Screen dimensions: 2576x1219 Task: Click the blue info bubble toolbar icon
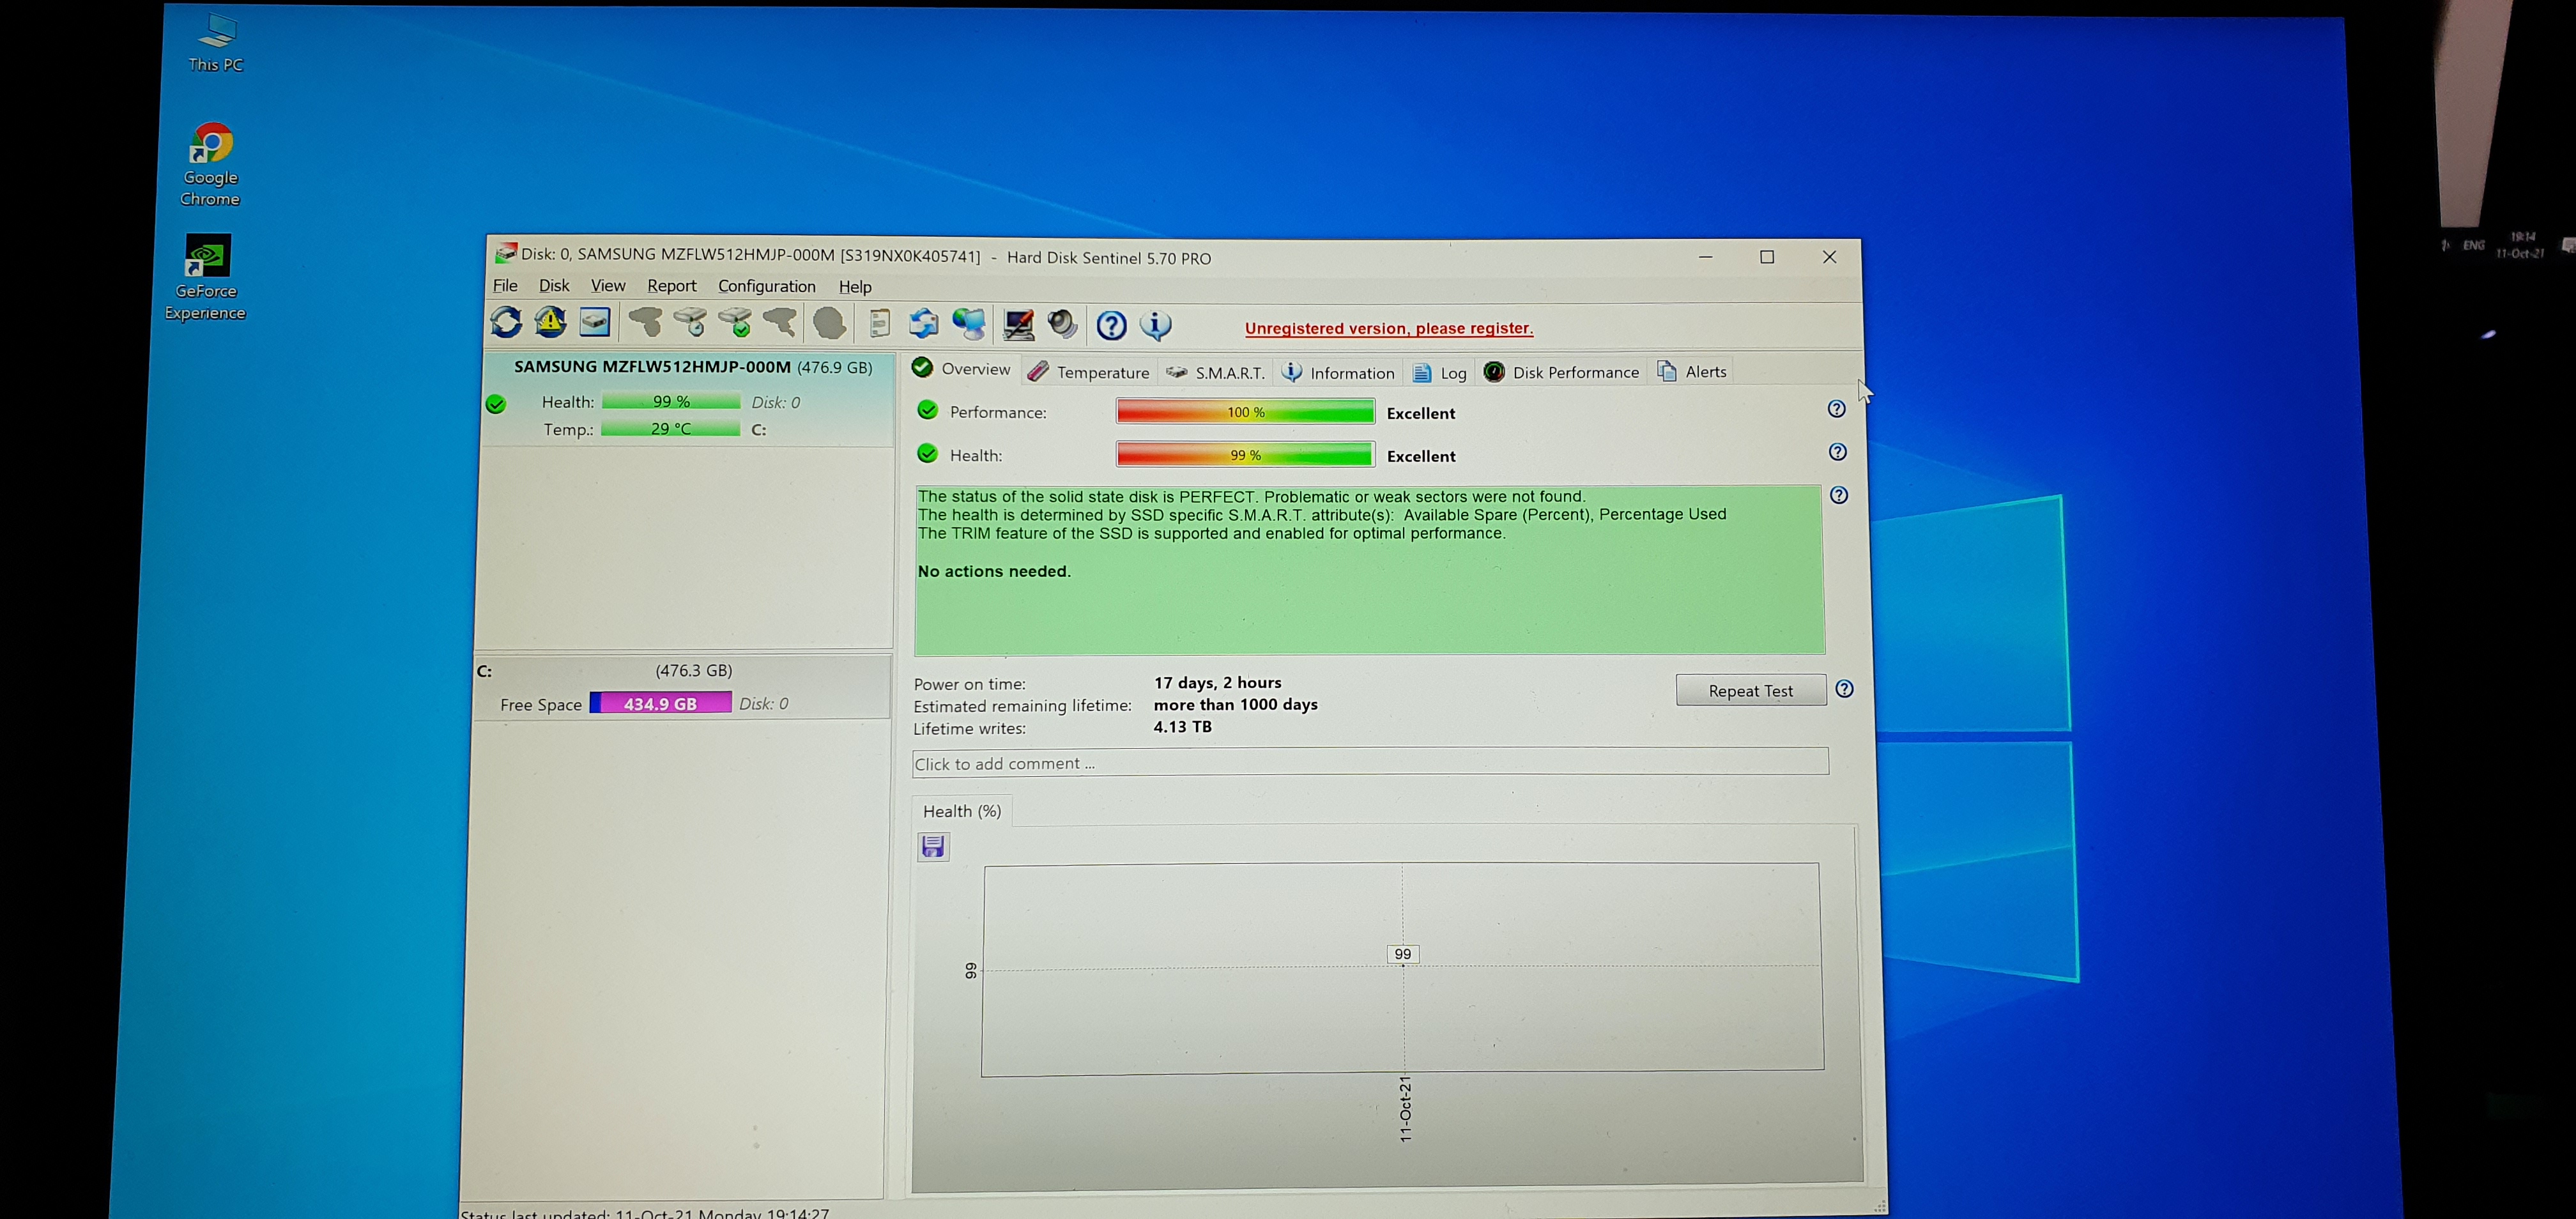(1156, 325)
